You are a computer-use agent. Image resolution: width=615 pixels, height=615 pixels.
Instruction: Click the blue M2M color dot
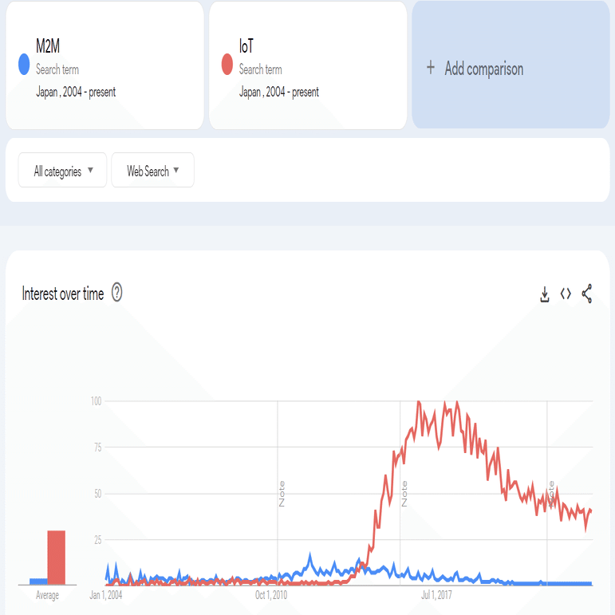(24, 65)
